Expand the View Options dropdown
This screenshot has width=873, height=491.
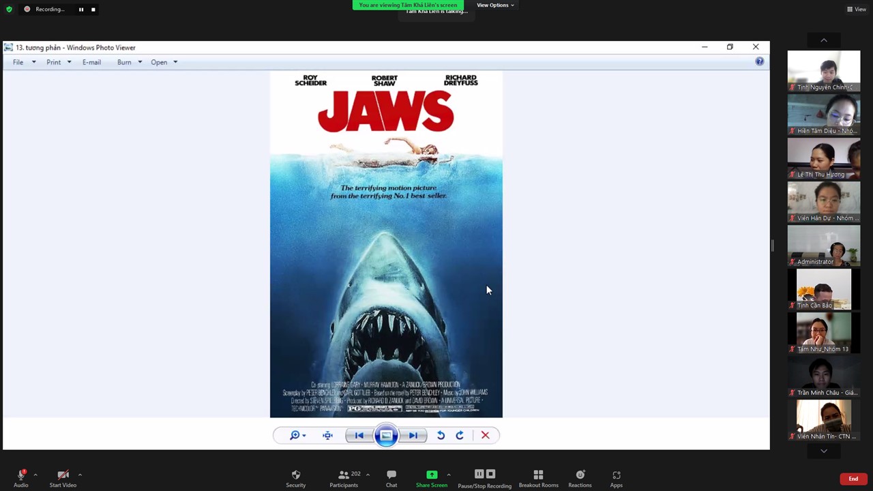(x=495, y=5)
